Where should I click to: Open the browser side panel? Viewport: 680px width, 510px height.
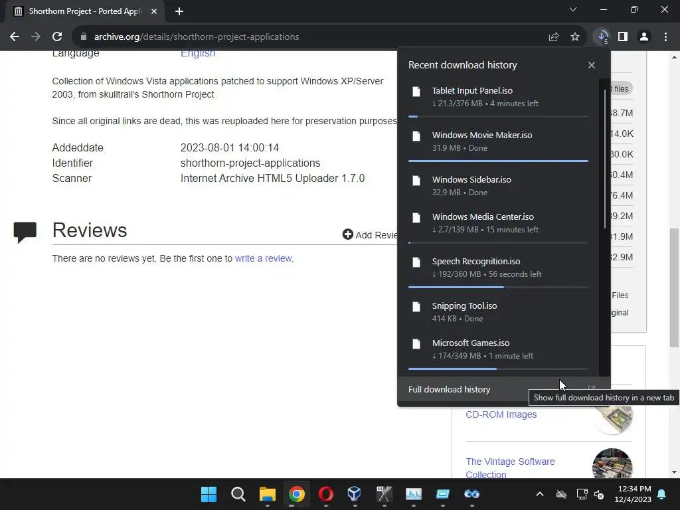[x=623, y=37]
